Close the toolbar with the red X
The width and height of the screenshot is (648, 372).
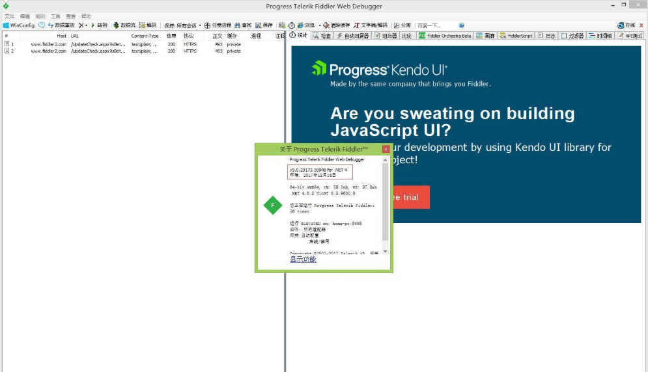point(641,25)
